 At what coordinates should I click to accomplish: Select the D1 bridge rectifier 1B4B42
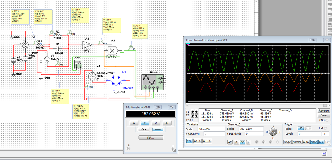pyautogui.click(x=115, y=80)
